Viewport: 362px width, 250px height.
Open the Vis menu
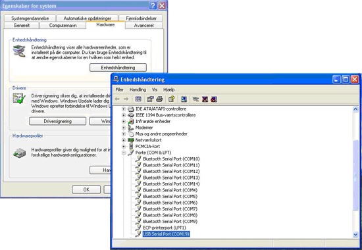click(155, 89)
